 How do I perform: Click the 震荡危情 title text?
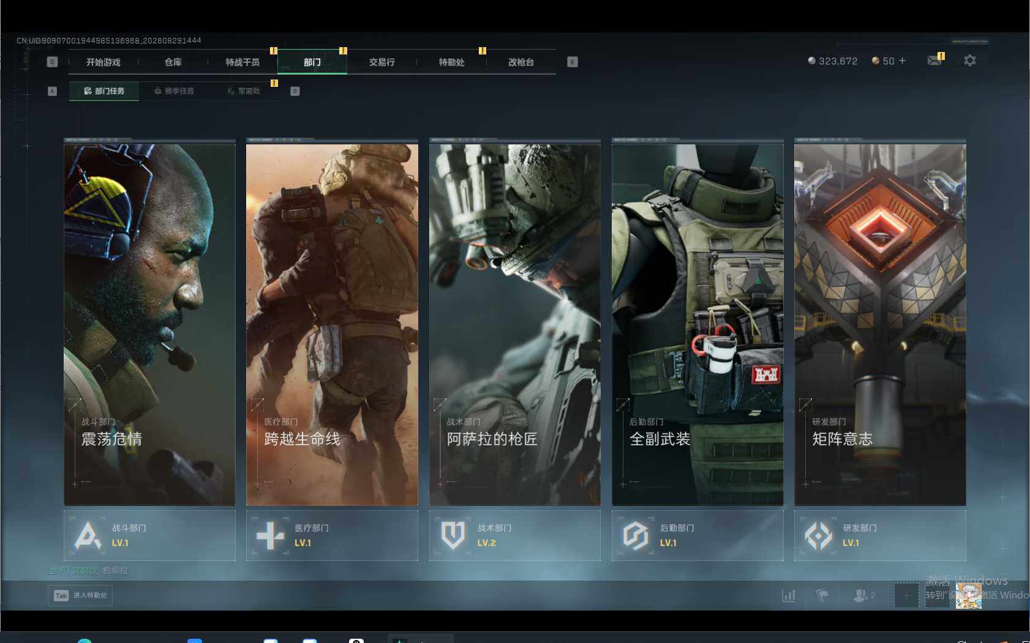click(x=111, y=439)
